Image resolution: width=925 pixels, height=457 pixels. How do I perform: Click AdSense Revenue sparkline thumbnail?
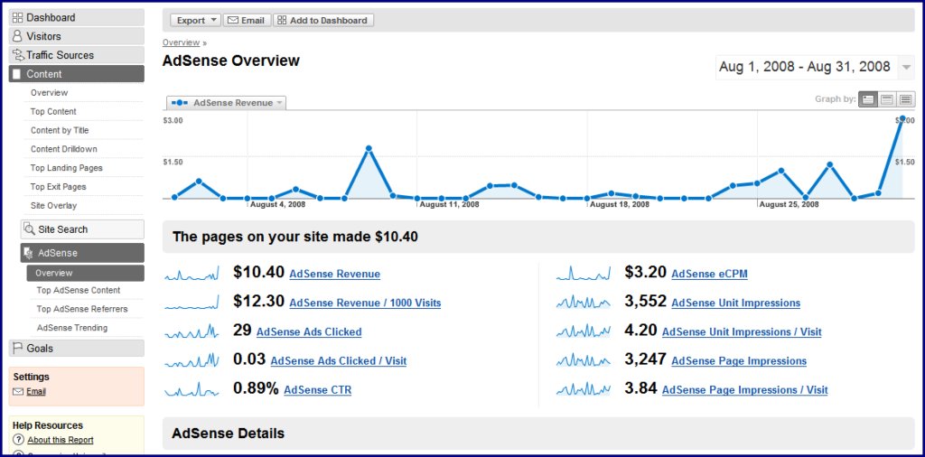(192, 274)
